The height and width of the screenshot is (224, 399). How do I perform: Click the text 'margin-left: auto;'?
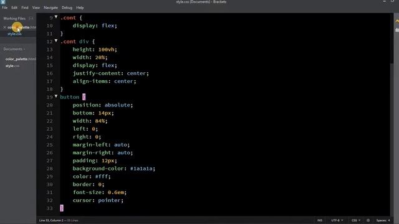tap(101, 144)
